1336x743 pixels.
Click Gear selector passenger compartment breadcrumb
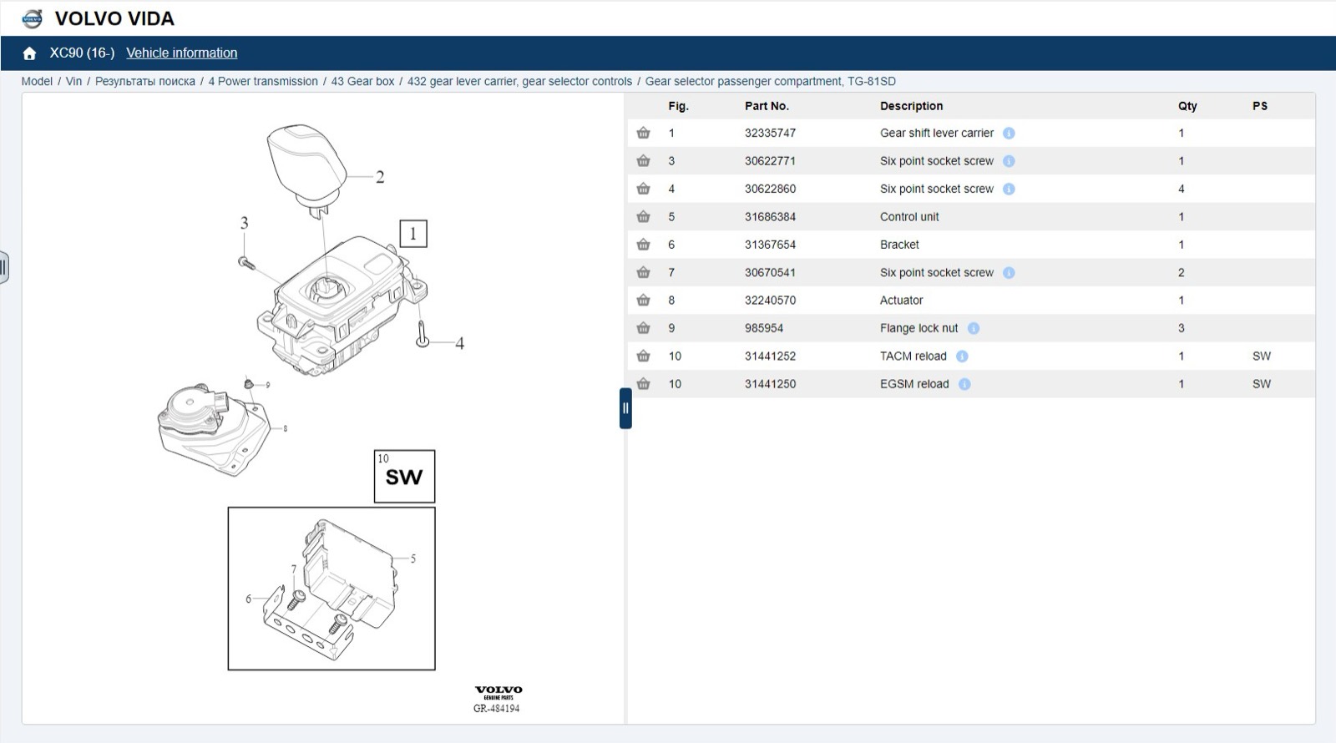coord(770,81)
